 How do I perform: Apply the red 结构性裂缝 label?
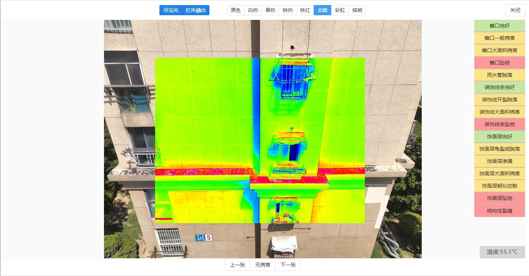[500, 210]
